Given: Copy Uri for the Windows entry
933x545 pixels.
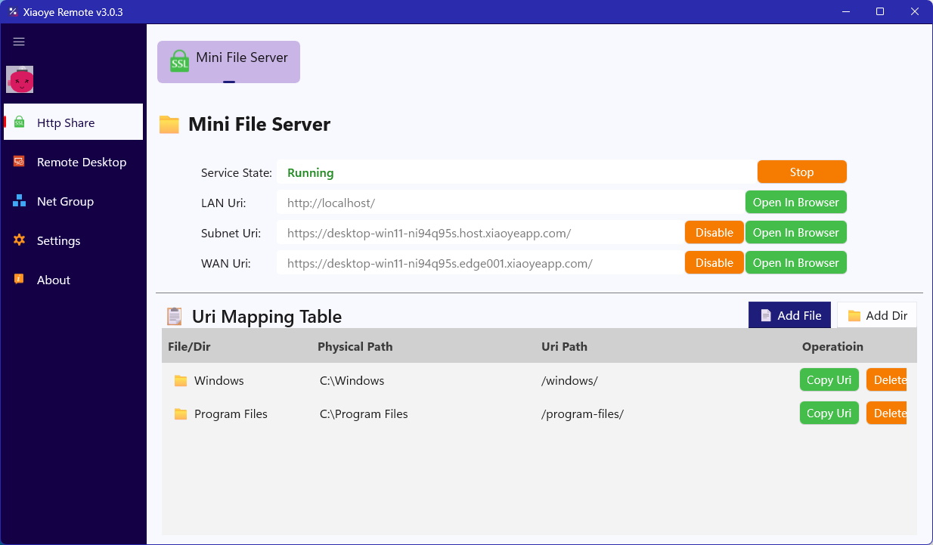Looking at the screenshot, I should [829, 379].
